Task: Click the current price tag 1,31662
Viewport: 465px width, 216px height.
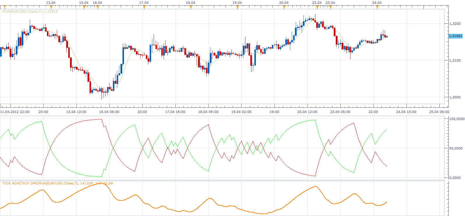Action: 455,36
